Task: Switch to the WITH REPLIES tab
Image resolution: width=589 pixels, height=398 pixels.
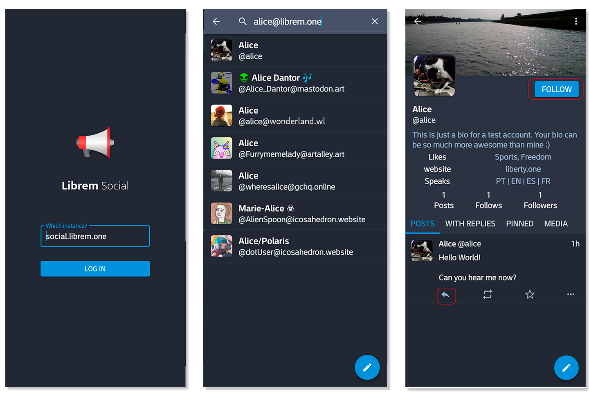Action: [x=470, y=224]
